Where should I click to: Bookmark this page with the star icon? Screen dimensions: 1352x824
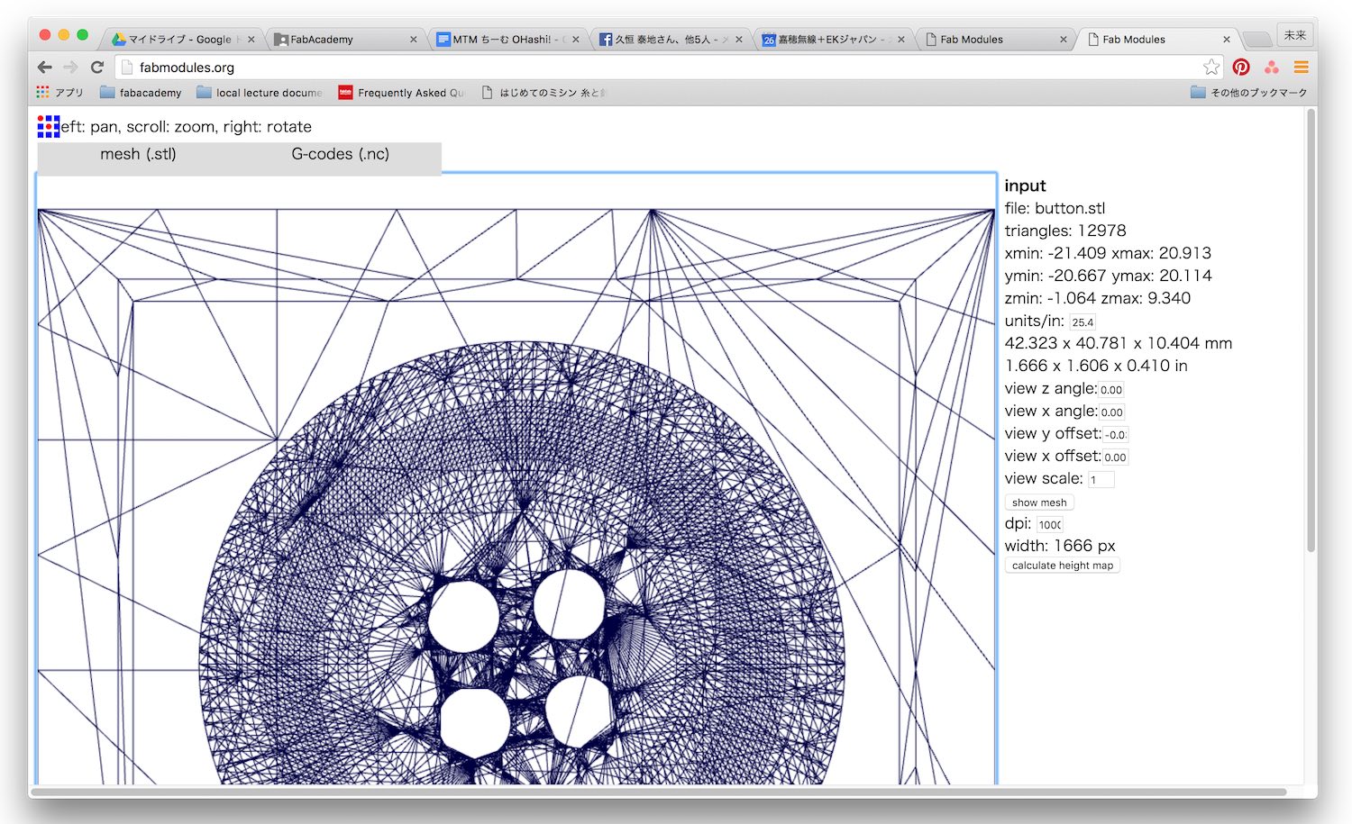point(1211,67)
